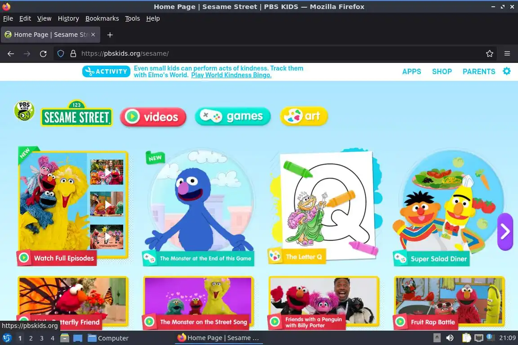
Task: Open the File menu
Action: [x=8, y=18]
